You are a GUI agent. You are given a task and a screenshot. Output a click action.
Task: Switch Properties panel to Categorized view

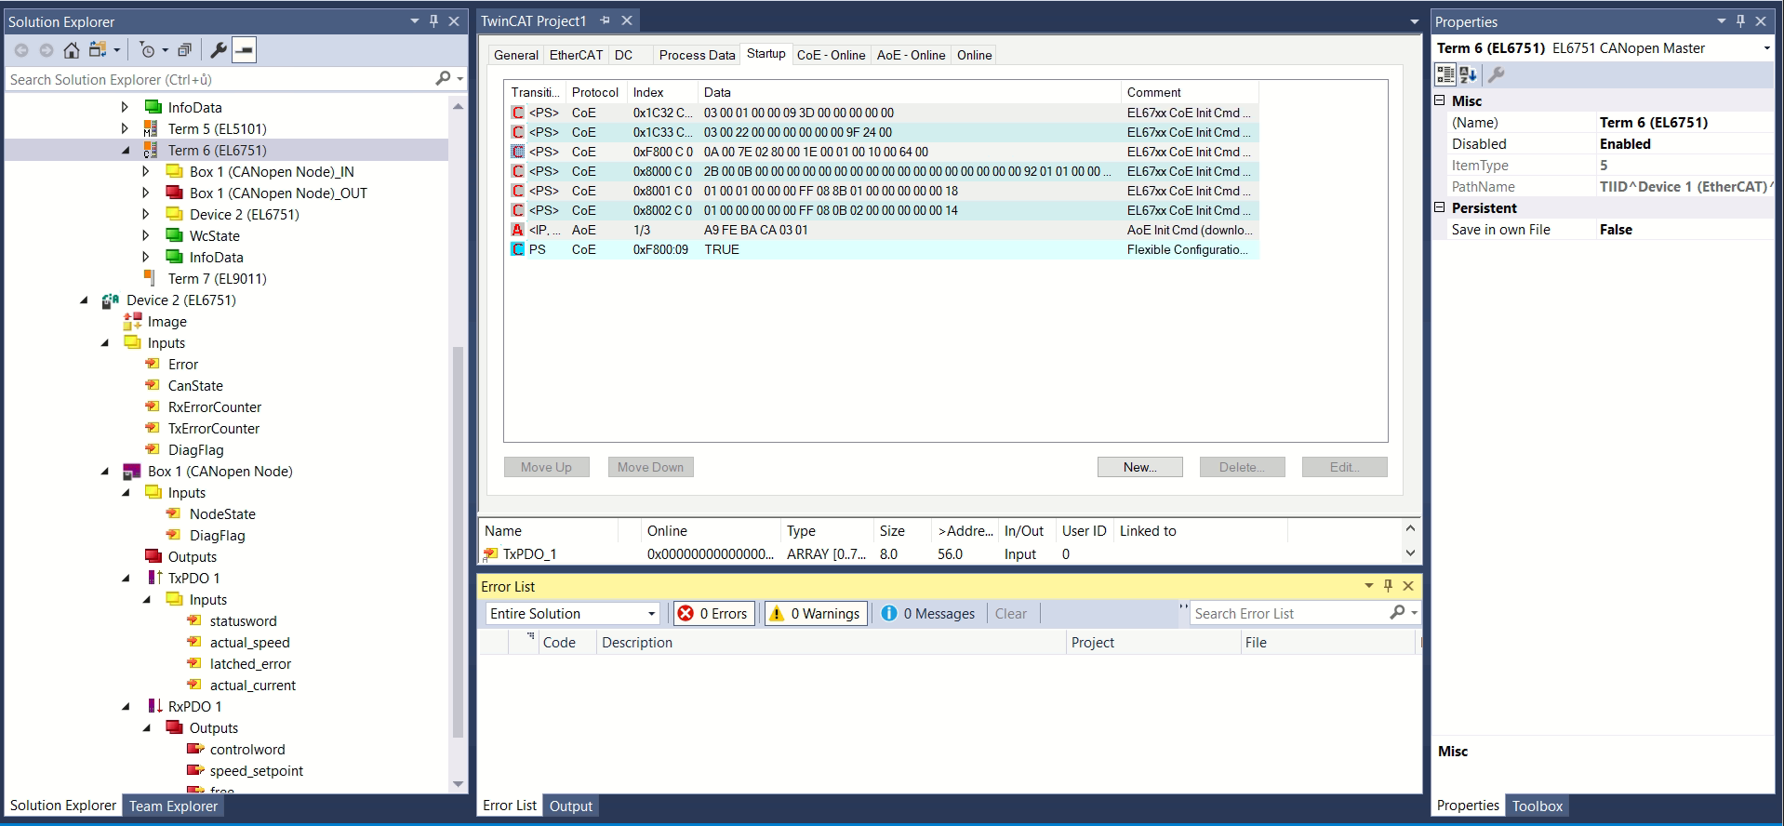(x=1445, y=74)
